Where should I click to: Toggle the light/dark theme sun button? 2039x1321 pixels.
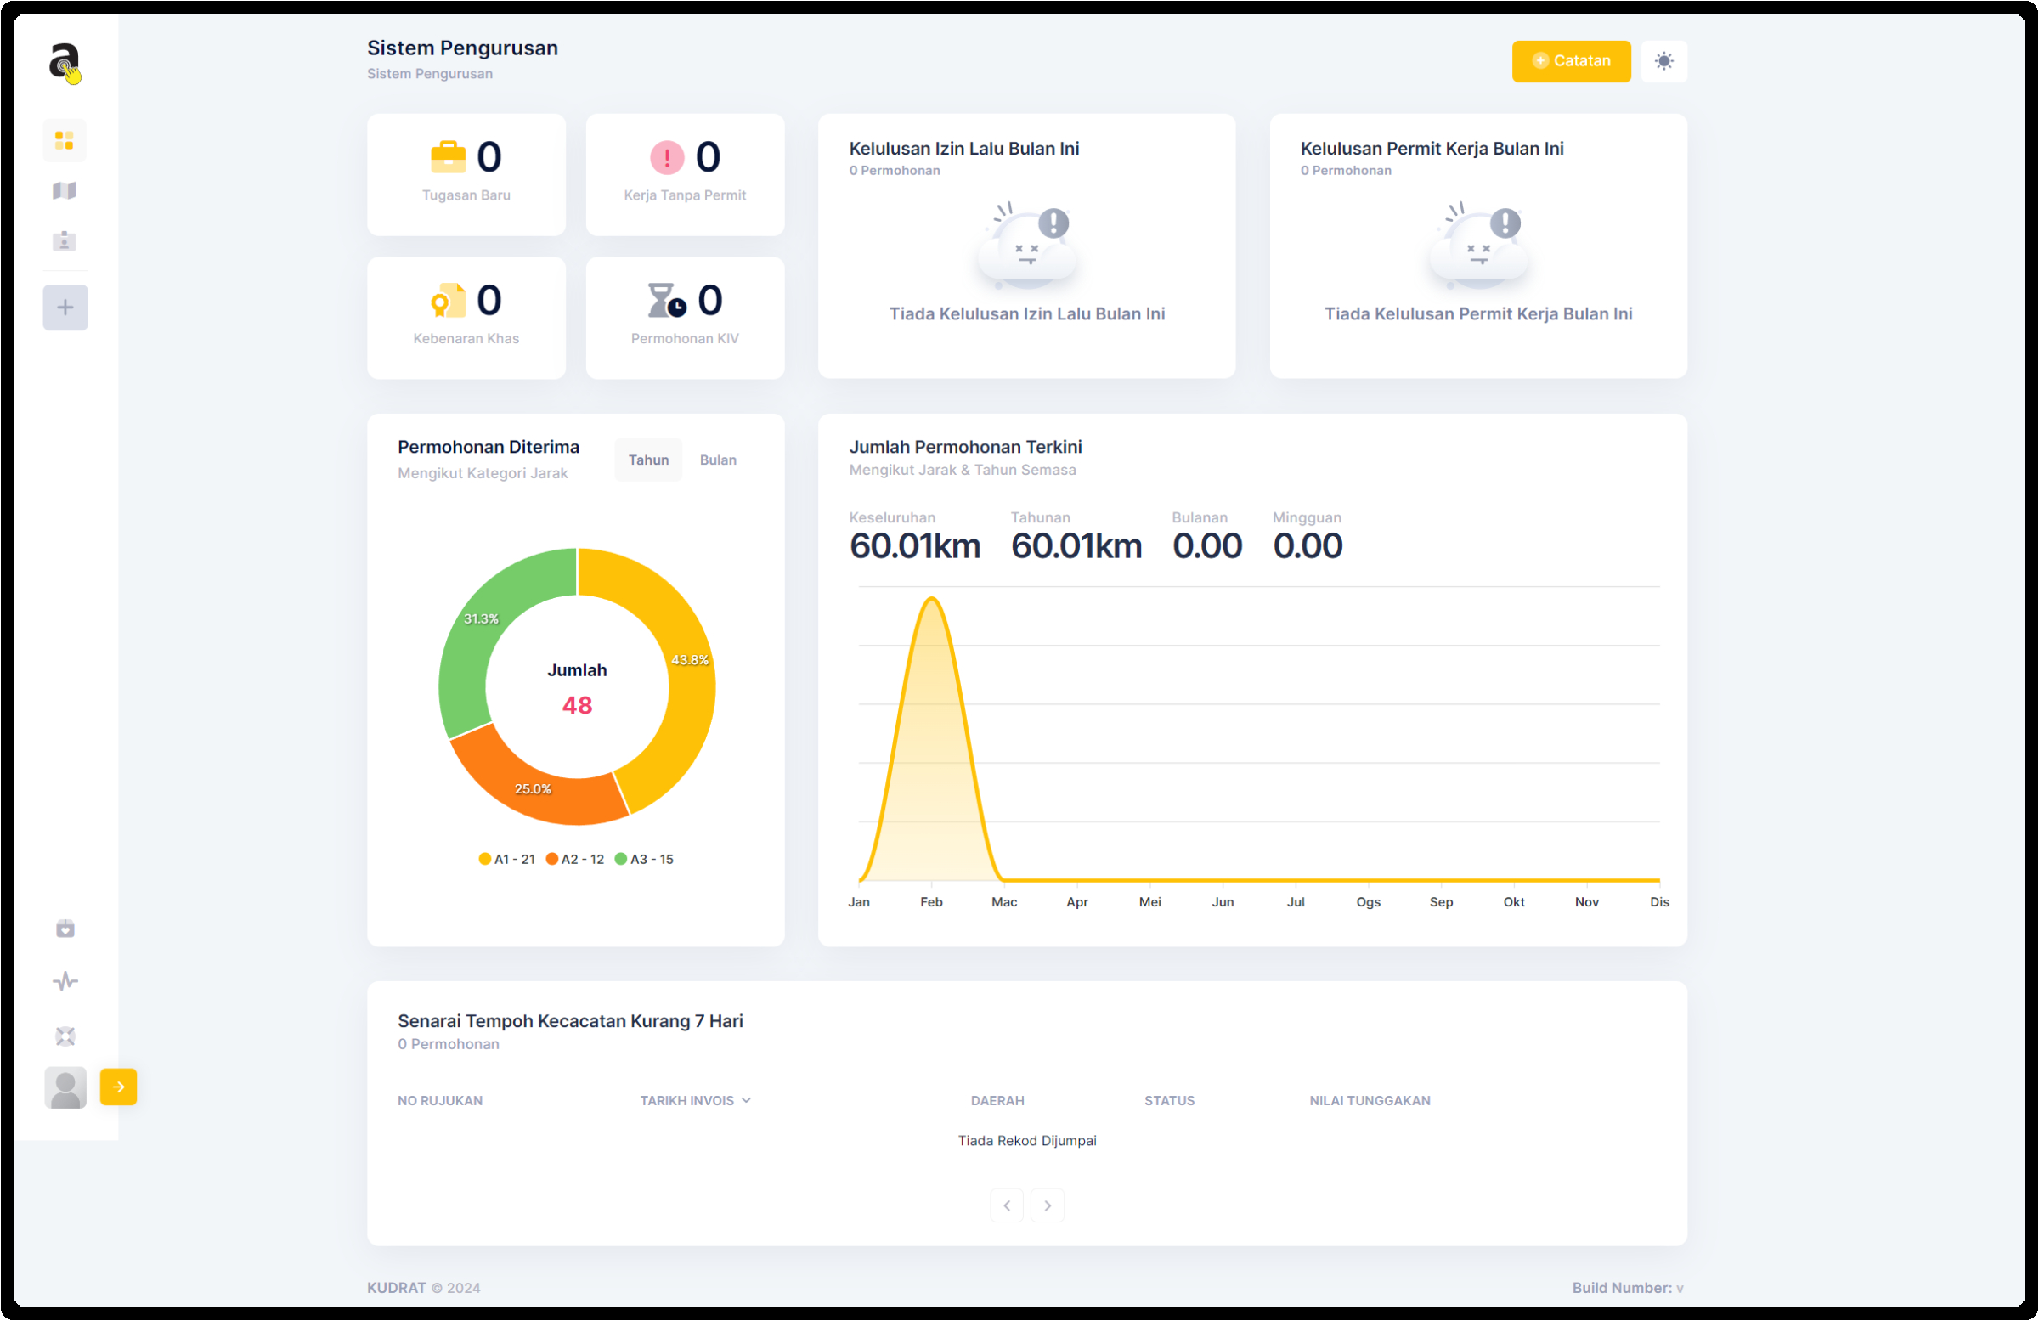(x=1663, y=61)
